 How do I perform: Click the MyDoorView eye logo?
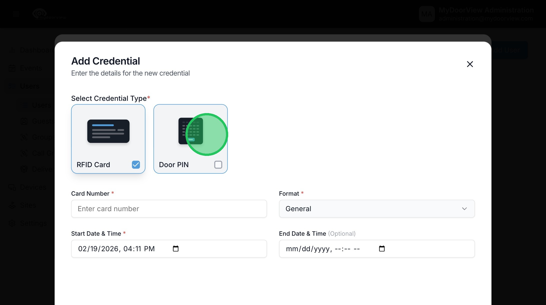coord(40,14)
